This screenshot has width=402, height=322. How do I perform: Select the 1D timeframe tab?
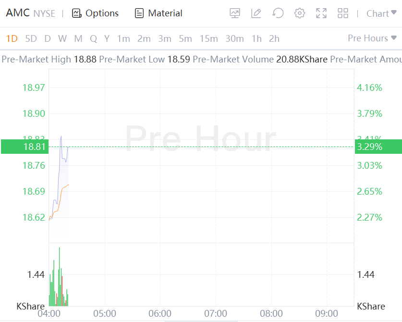[12, 38]
